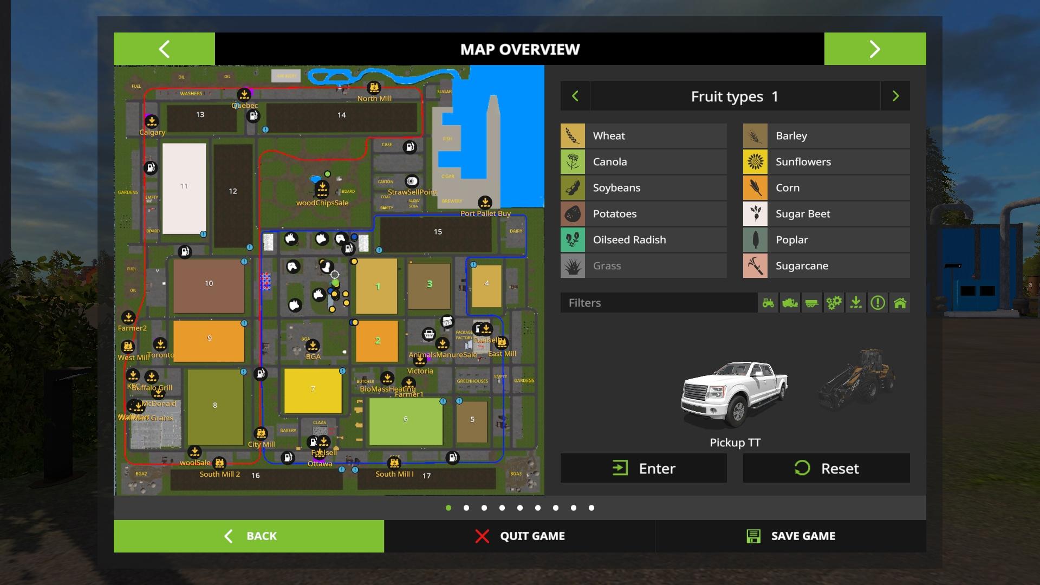This screenshot has width=1040, height=585.
Task: Go to previous menu page with top-left arrow
Action: [164, 49]
